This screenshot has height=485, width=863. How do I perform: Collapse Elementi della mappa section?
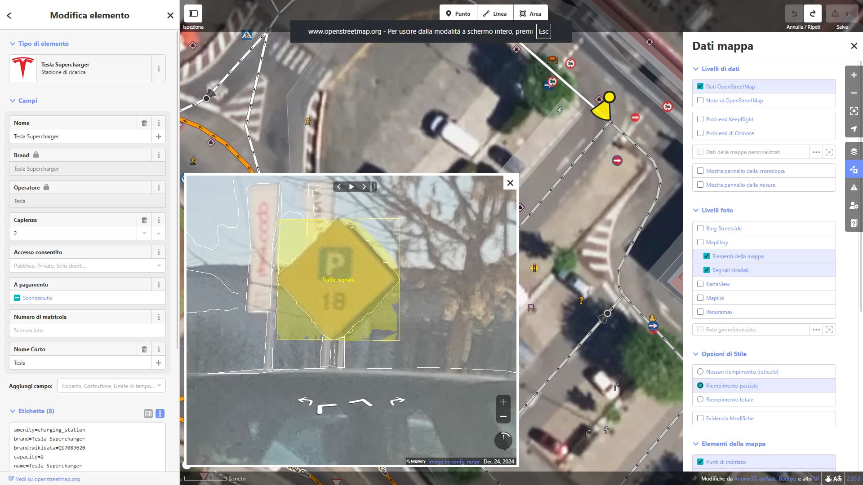click(729, 444)
